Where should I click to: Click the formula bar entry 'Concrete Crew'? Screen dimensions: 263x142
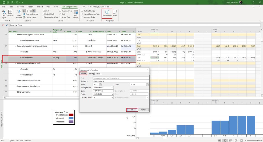16,25
